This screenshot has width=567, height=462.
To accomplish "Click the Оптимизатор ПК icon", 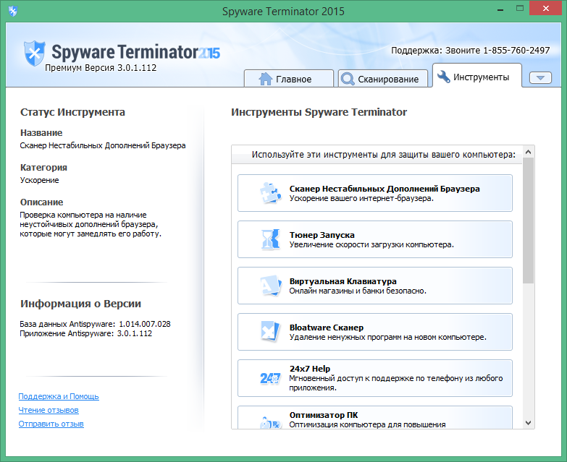I will pyautogui.click(x=271, y=422).
